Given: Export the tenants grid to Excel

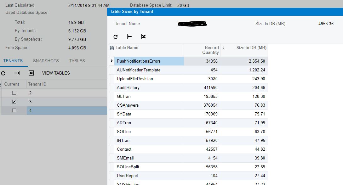Looking at the screenshot, I should pos(31,73).
